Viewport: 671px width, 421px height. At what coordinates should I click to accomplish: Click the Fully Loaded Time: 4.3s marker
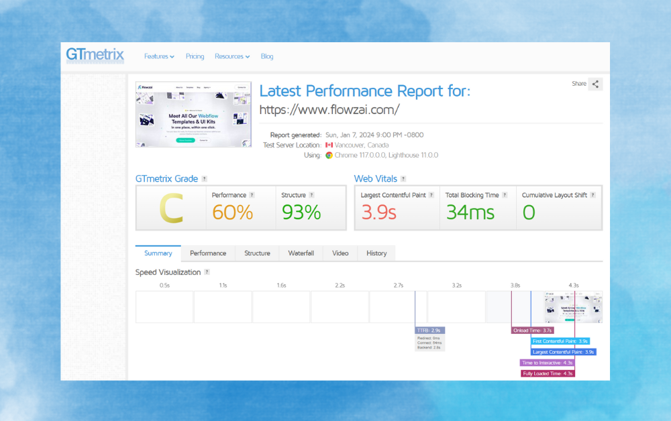[548, 373]
